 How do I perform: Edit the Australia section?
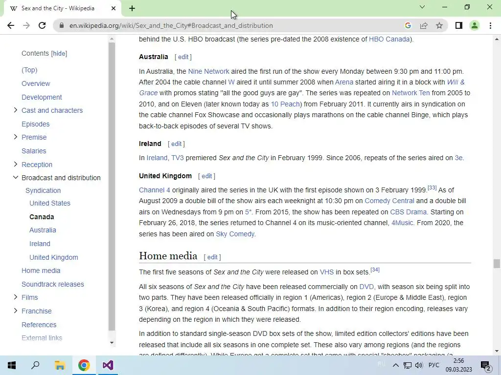(183, 57)
